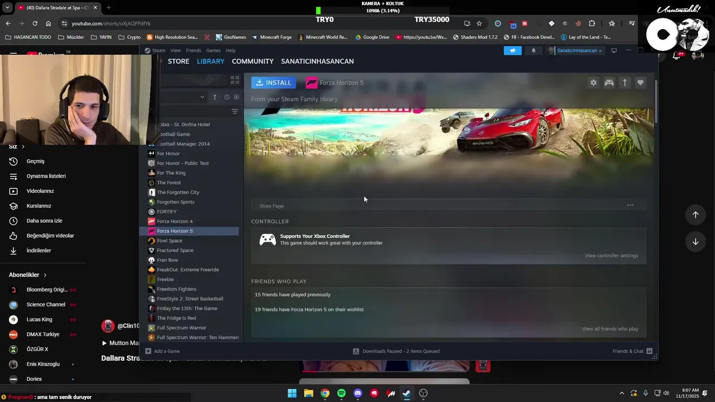Open Spotify from taskbar

tap(341, 393)
